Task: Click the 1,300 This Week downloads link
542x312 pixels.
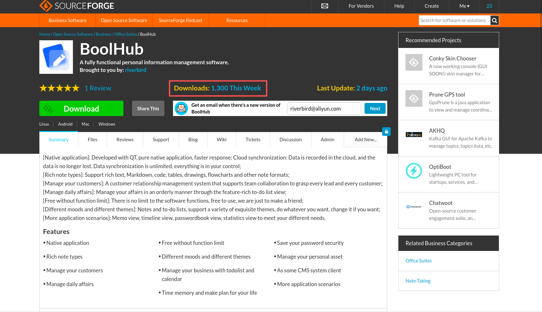Action: pos(236,88)
